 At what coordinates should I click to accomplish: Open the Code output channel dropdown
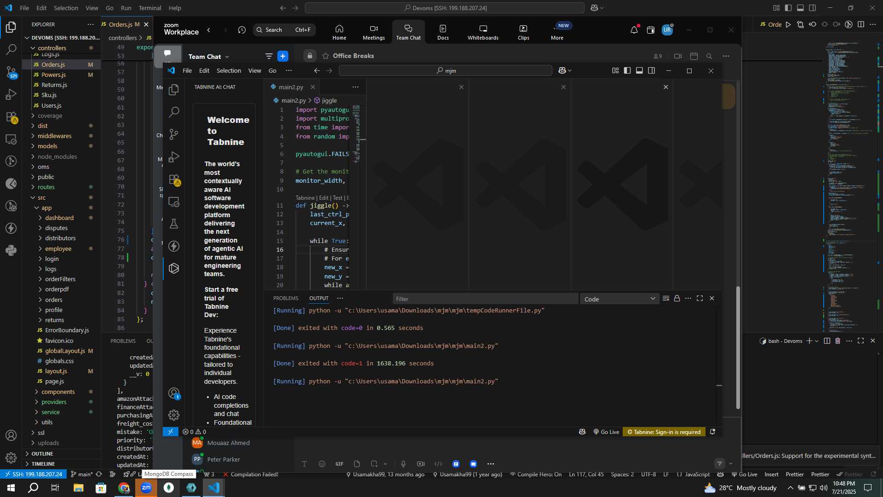[619, 299]
